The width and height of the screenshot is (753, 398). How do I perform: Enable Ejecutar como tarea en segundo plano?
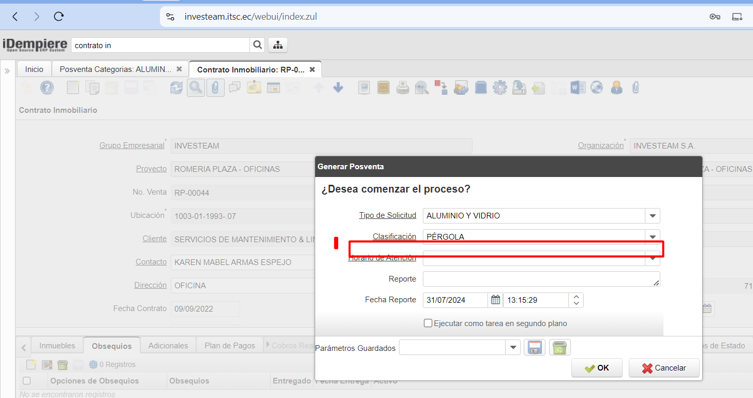[x=428, y=323]
